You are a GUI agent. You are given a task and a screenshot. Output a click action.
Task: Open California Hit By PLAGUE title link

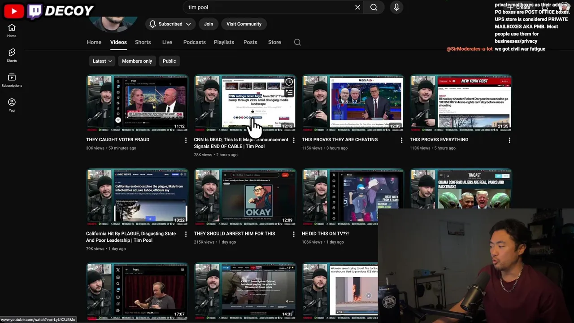tap(131, 237)
